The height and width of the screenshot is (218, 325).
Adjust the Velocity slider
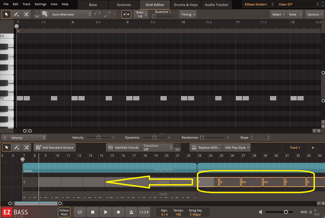click(x=99, y=138)
